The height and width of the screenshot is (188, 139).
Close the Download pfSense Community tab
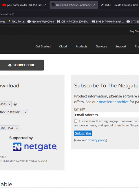(94, 5)
